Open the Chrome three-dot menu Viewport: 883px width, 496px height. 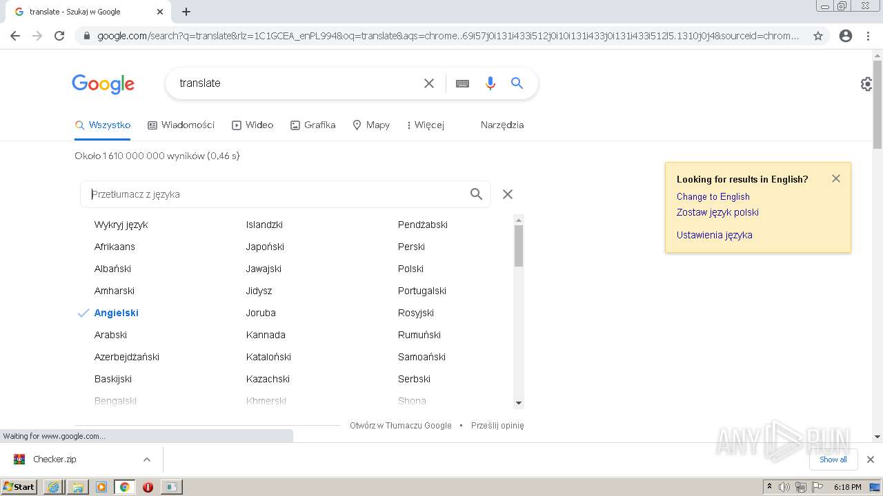868,36
